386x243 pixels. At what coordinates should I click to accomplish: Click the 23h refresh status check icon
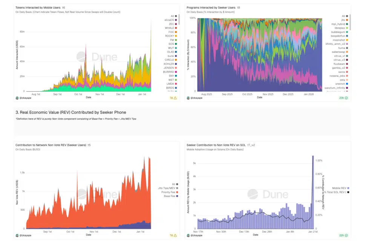click(x=346, y=98)
